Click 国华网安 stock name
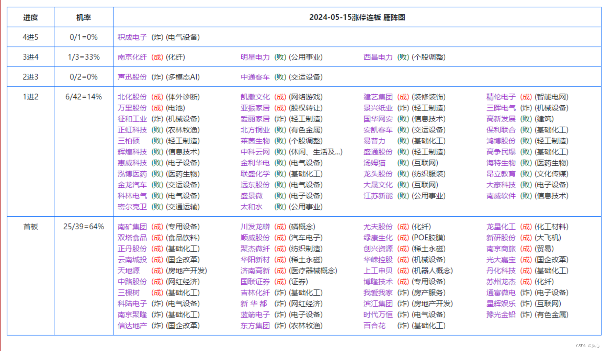This screenshot has height=351, width=605. [x=378, y=119]
